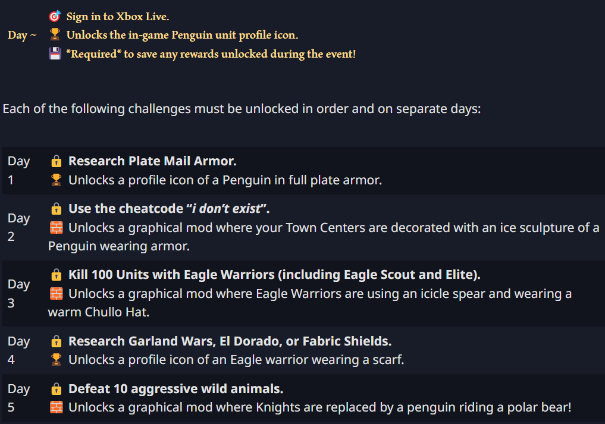Image resolution: width=605 pixels, height=424 pixels.
Task: Click the "Day 3" row label
Action: [x=18, y=293]
